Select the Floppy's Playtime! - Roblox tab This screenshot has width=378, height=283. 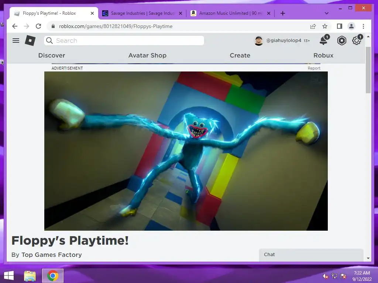[x=54, y=13]
